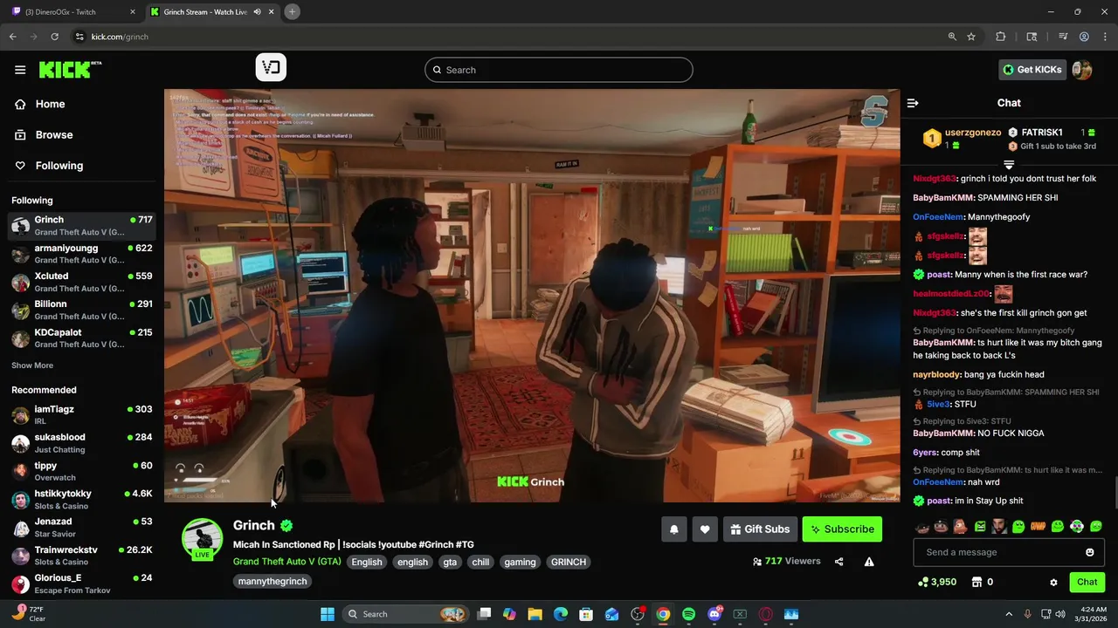Image resolution: width=1118 pixels, height=628 pixels.
Task: Collapse the chat panel arrow icon
Action: click(913, 103)
